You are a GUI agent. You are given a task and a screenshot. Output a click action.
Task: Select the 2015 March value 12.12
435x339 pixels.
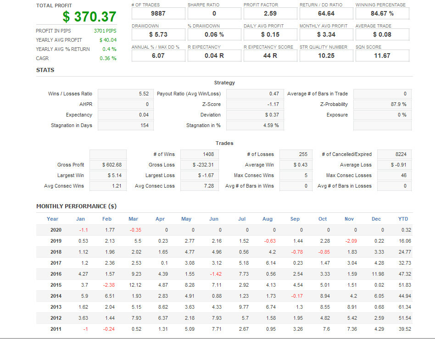pos(135,285)
